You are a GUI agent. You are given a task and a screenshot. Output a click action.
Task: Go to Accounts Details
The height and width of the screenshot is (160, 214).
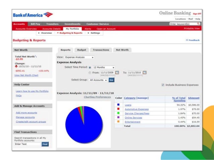pos(51,29)
